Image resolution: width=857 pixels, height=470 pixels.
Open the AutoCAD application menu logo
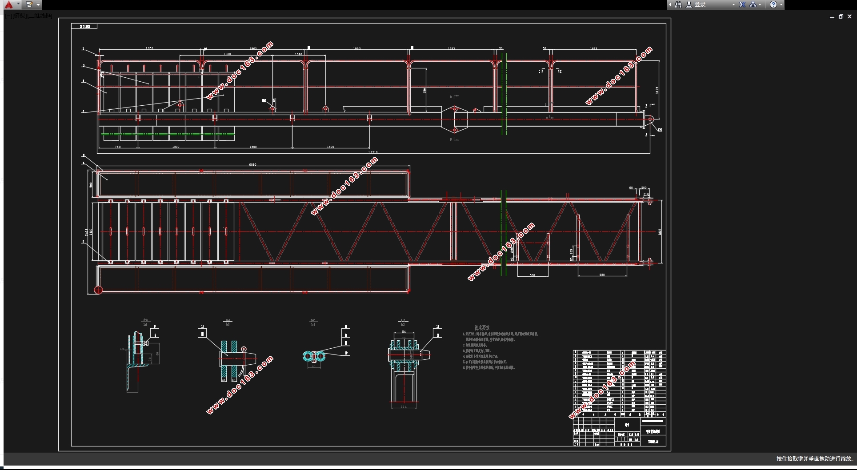pyautogui.click(x=9, y=4)
